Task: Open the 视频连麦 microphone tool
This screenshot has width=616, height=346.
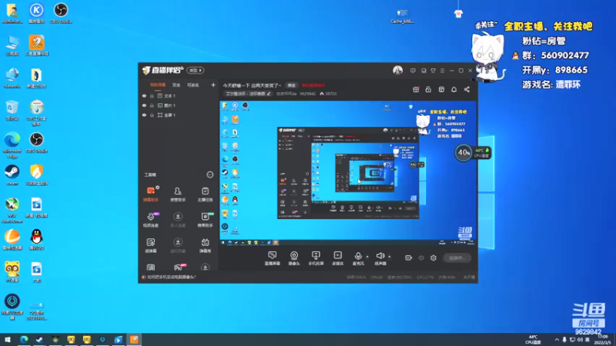Action: tap(150, 220)
